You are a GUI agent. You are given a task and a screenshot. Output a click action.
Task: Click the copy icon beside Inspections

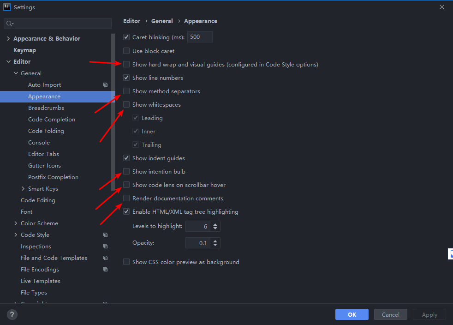pos(105,247)
